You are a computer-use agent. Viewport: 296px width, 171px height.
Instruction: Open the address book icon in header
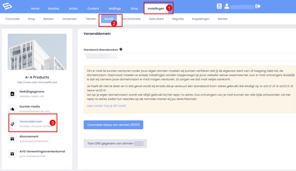pos(219,6)
